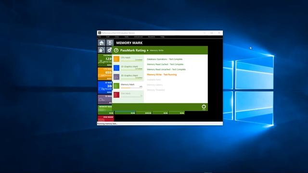Click the green PassMark rating sidebar tile
308x173 pixels.
point(105,60)
